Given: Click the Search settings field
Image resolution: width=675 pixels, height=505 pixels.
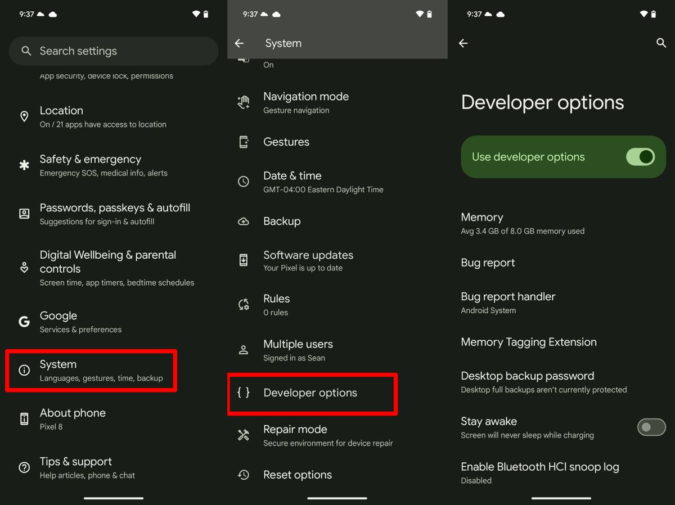Looking at the screenshot, I should click(x=114, y=51).
